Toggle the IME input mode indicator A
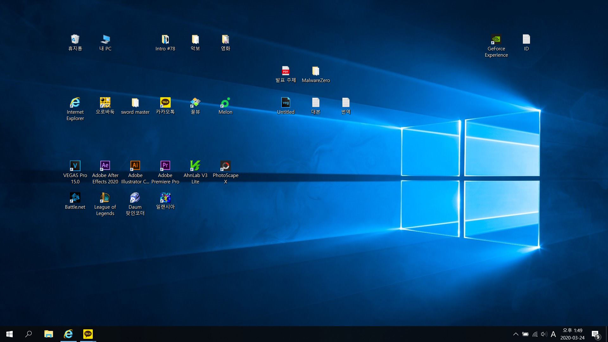 coord(553,334)
